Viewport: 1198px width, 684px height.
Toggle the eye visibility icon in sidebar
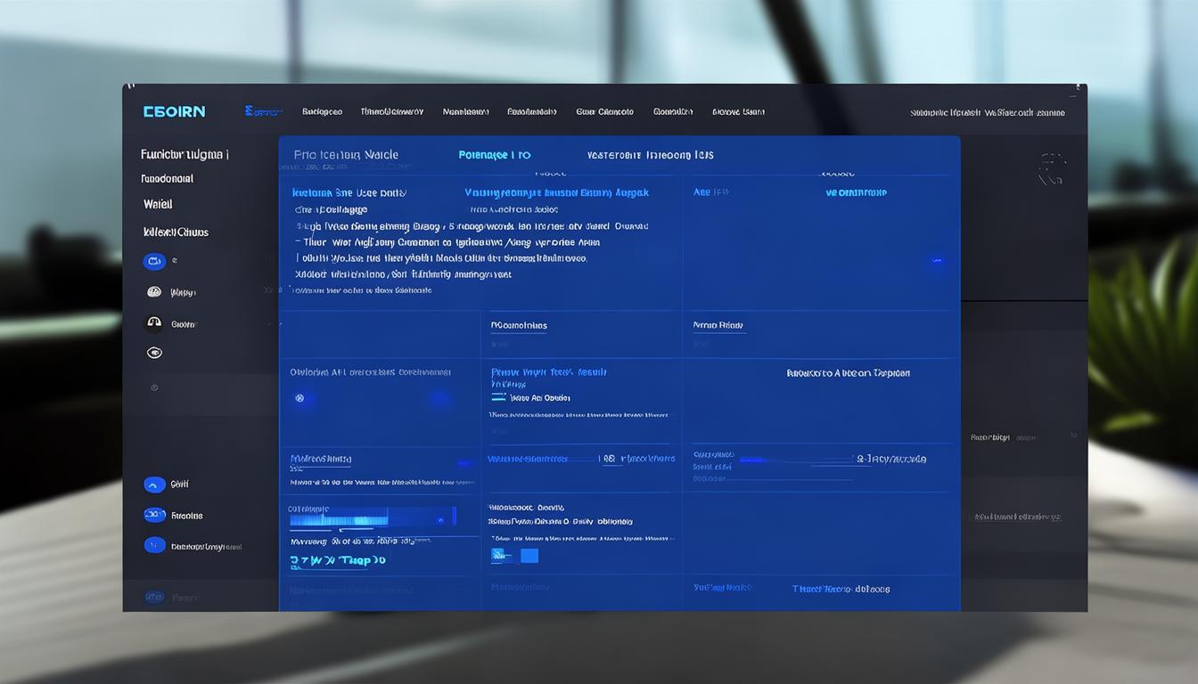[x=154, y=353]
